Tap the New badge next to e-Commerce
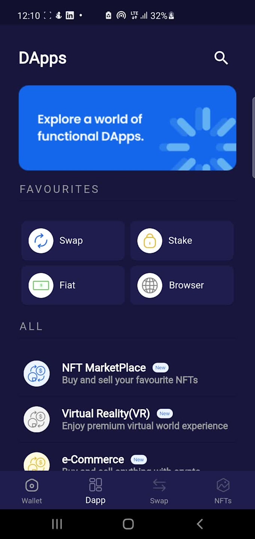255x539 pixels. pos(139,459)
